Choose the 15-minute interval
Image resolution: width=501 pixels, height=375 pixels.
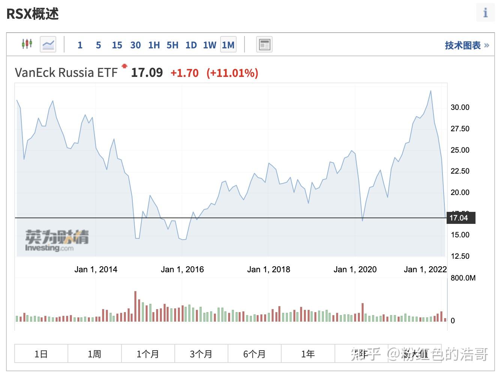[x=117, y=45]
